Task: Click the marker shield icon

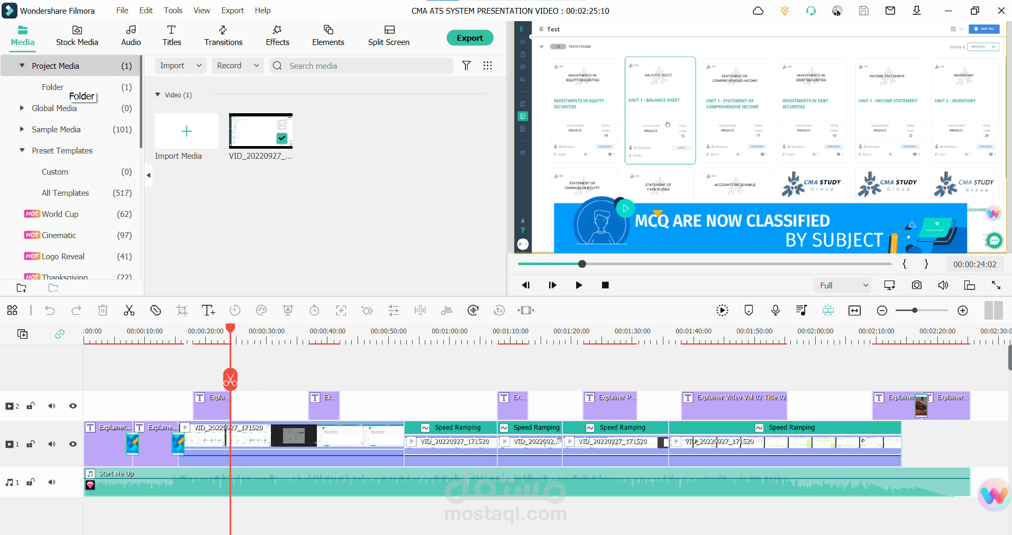Action: click(x=749, y=311)
